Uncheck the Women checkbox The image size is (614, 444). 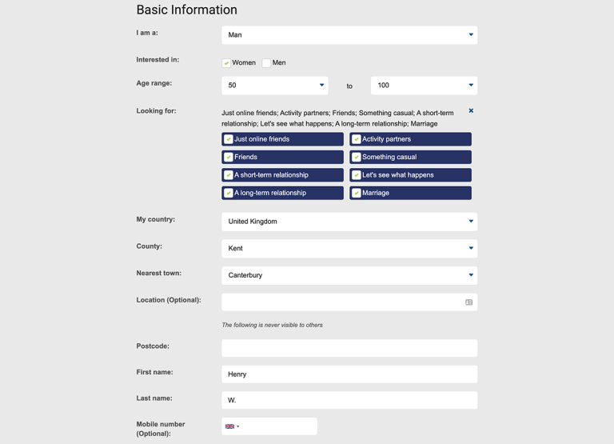coord(226,63)
